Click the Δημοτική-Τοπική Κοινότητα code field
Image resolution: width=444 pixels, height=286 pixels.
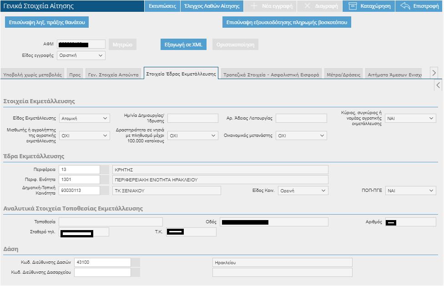tap(79, 191)
